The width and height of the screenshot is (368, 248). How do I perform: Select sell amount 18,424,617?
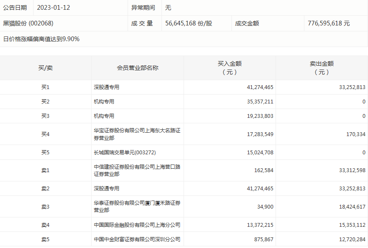pos(352,207)
